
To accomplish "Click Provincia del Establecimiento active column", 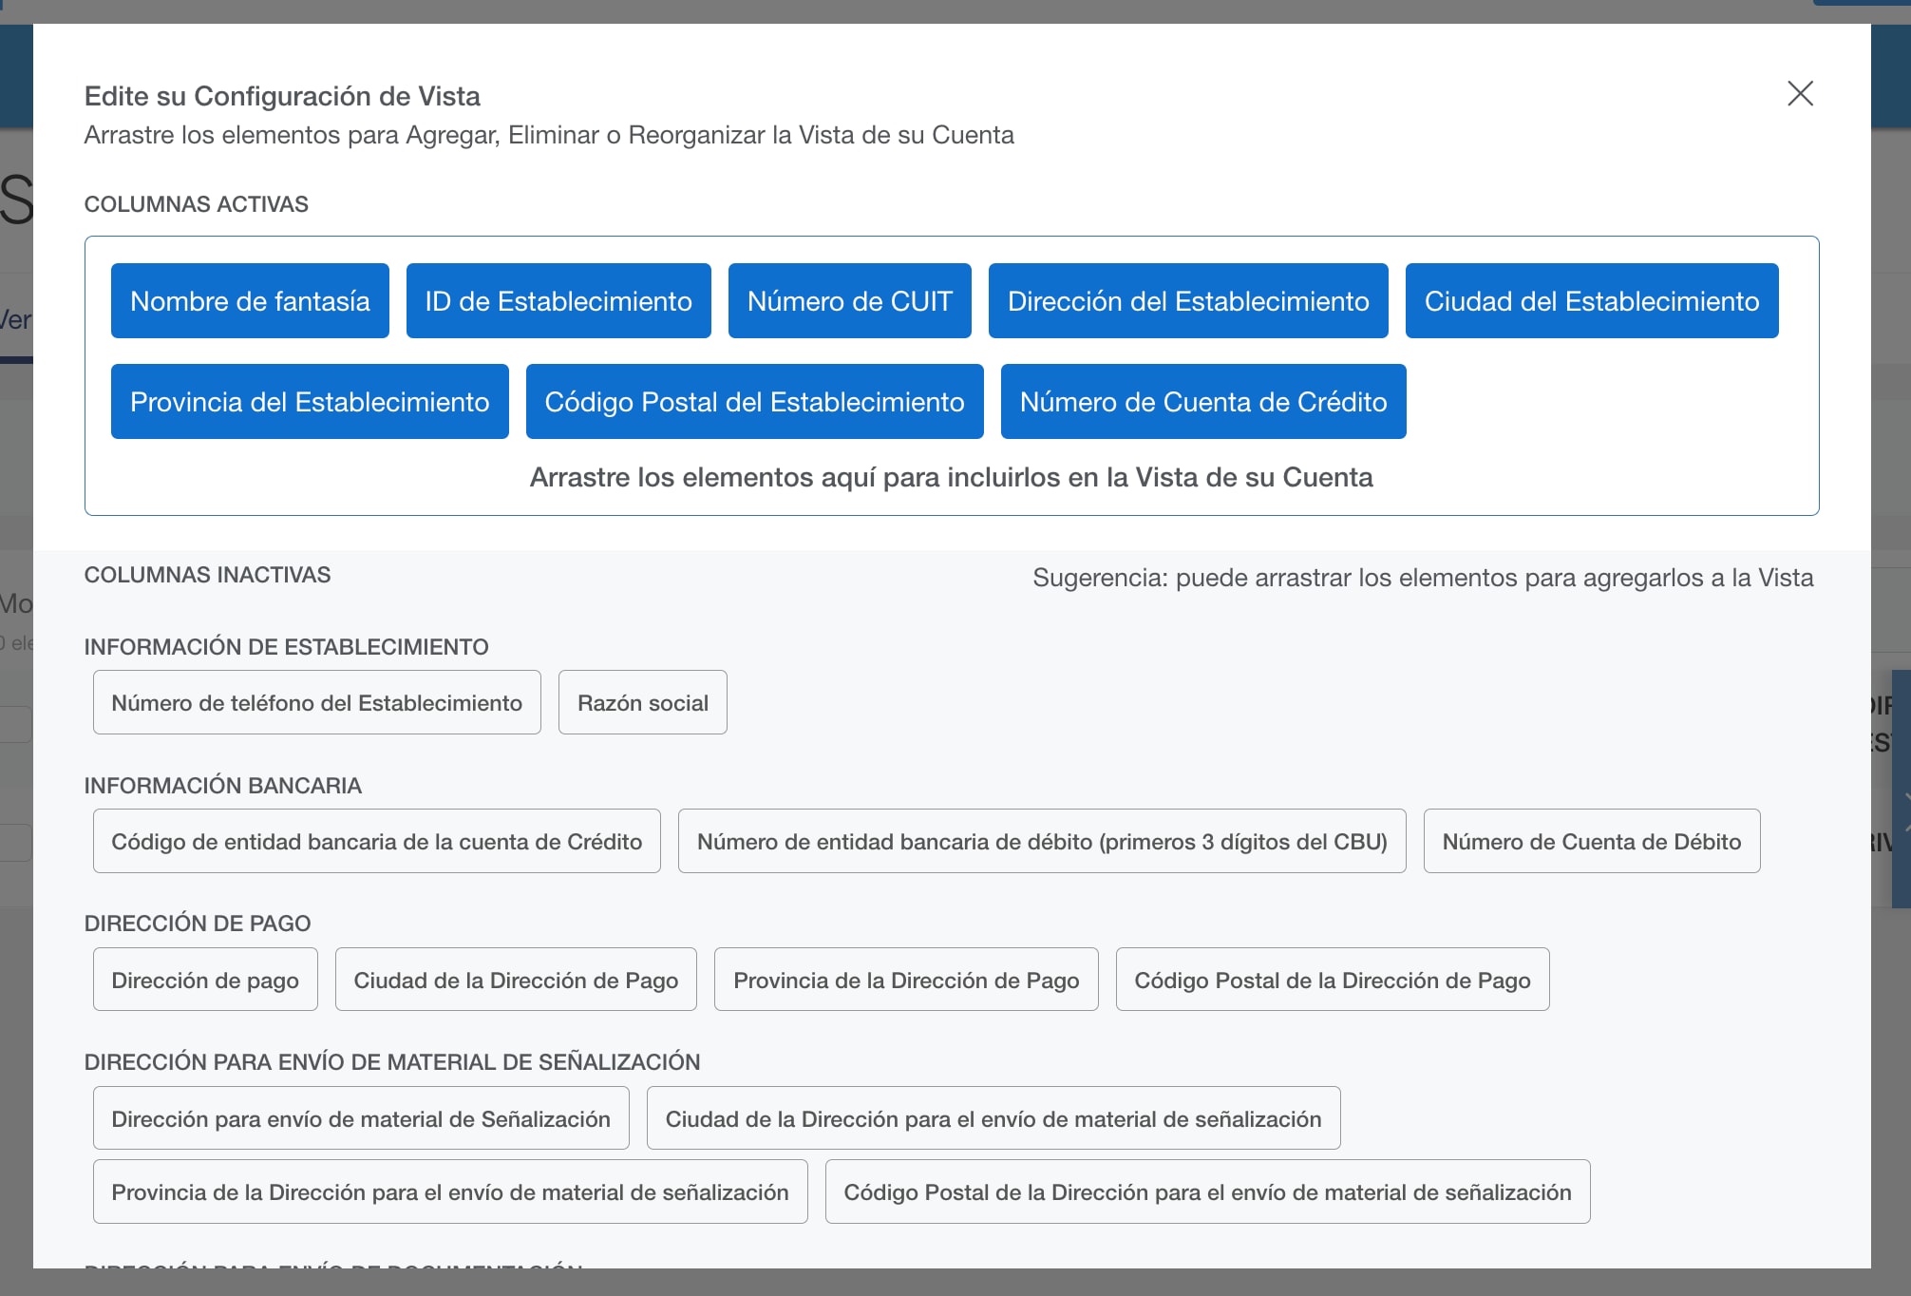I will (x=309, y=401).
